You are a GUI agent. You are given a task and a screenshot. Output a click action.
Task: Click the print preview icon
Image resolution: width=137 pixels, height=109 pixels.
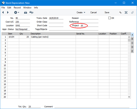31,12
